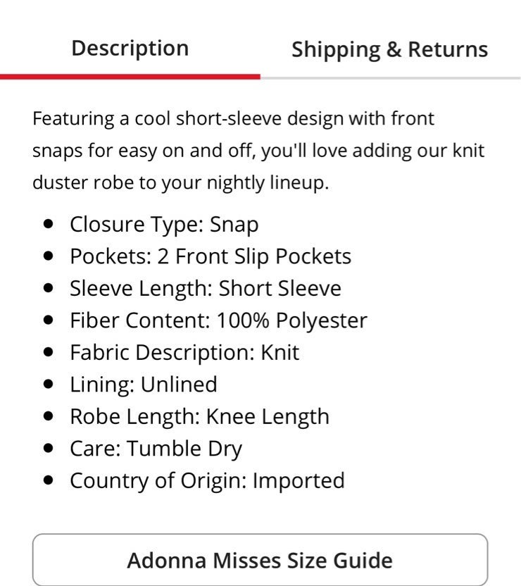Viewport: 521px width, 586px height.
Task: Click the Fiber Content: 100% Polyester line
Action: (218, 320)
